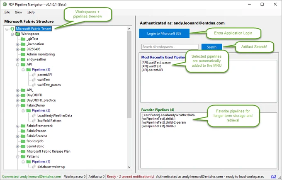Image resolution: width=282 pixels, height=180 pixels.
Task: Click the parentAPI pipeline icon
Action: pyautogui.click(x=34, y=75)
